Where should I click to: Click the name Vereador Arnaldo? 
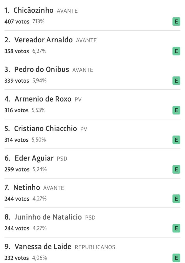pos(43,40)
